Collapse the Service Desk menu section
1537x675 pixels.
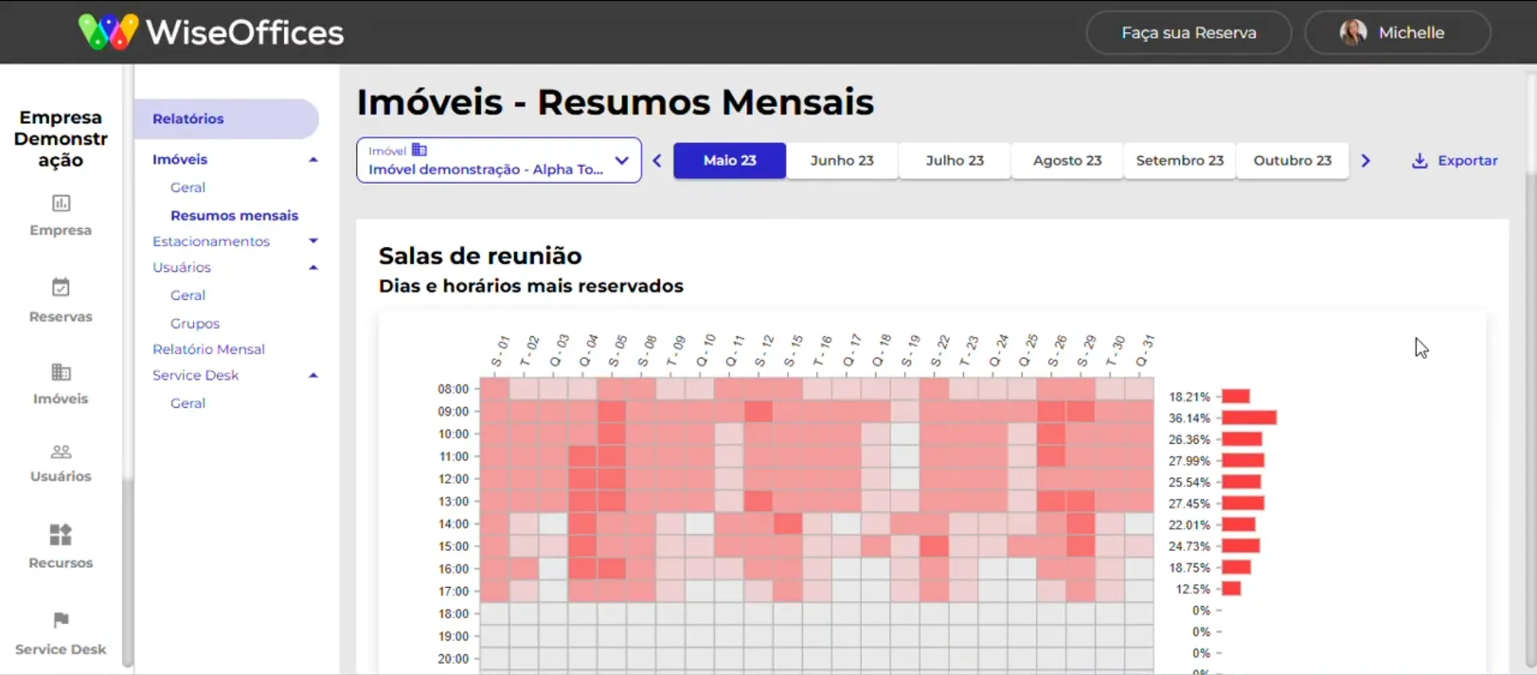pos(314,375)
